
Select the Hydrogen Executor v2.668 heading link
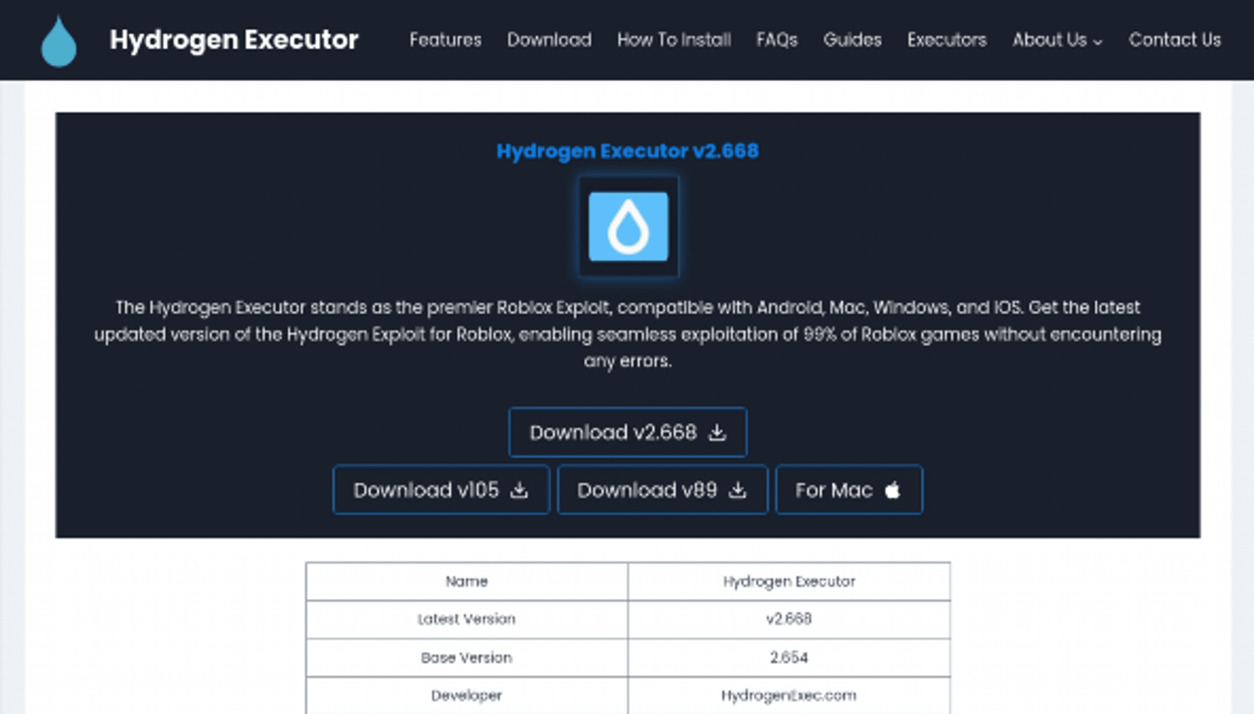tap(628, 151)
